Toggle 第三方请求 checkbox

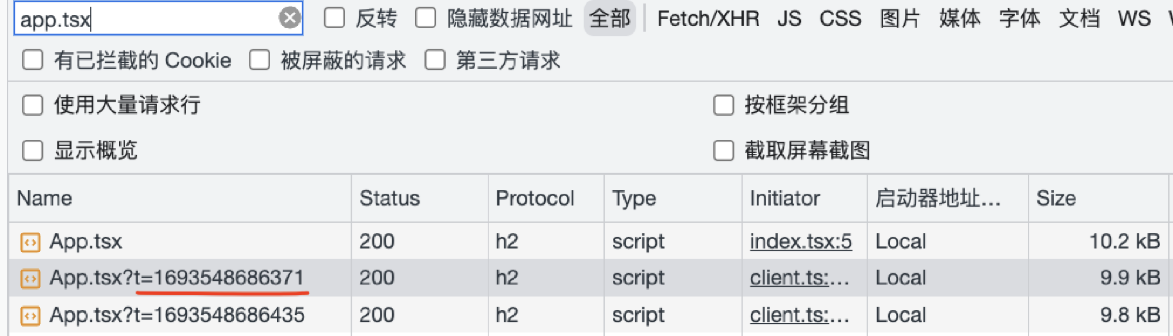click(x=435, y=60)
